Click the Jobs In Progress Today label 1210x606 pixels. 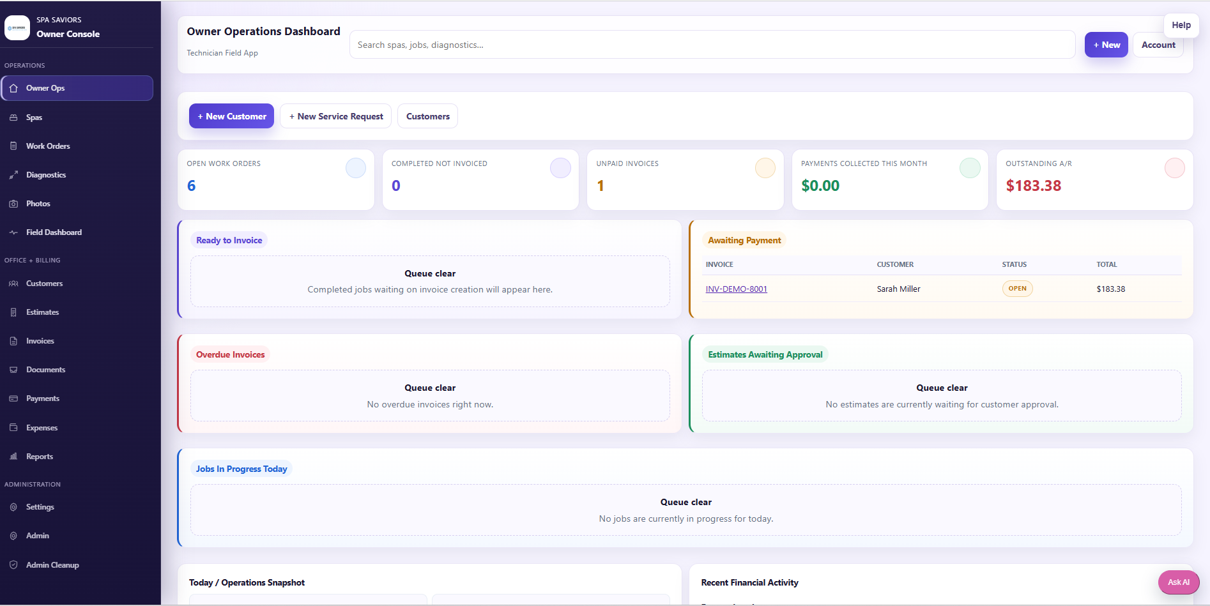[241, 469]
